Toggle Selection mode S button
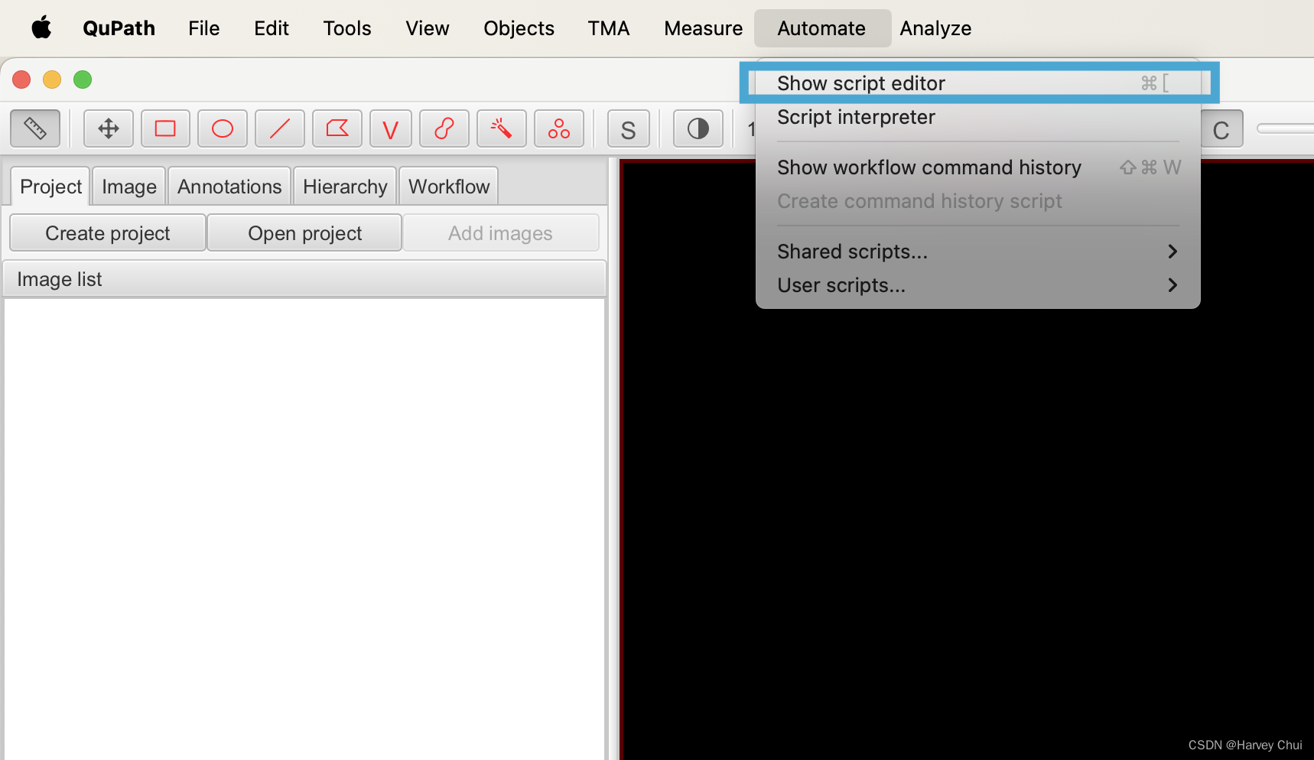 tap(629, 128)
